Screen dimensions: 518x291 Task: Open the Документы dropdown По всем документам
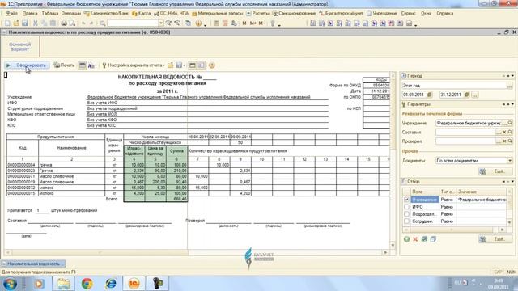tap(510, 161)
